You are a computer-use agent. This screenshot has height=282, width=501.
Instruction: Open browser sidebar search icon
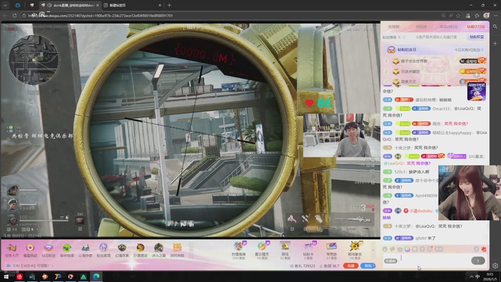tap(495, 27)
